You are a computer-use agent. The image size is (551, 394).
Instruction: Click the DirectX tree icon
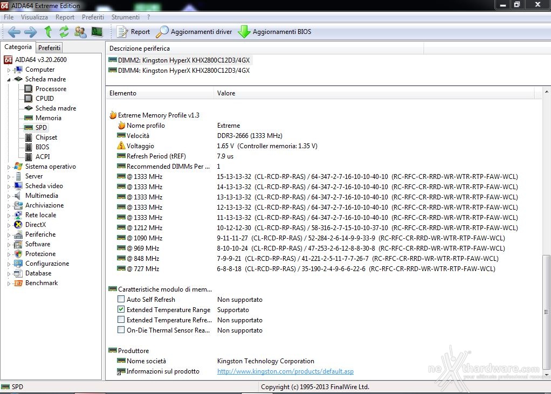click(18, 225)
